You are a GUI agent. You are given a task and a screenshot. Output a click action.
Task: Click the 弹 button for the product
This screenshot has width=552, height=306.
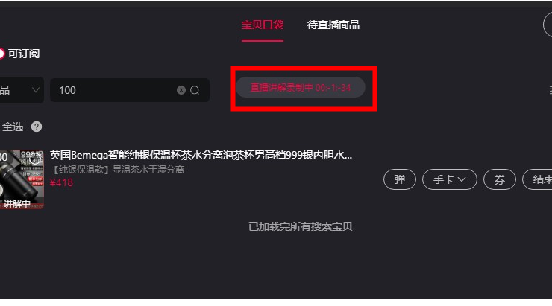tap(400, 179)
